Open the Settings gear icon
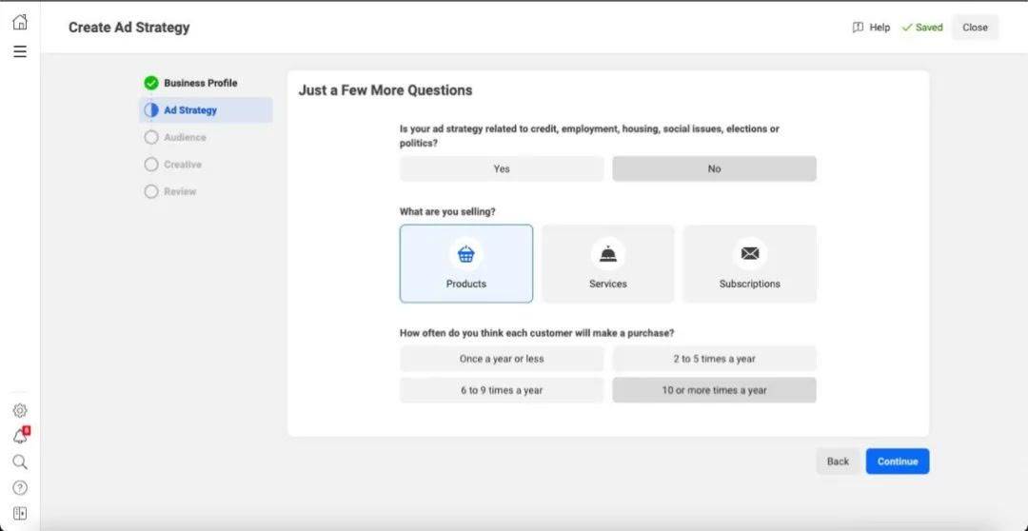 tap(20, 411)
